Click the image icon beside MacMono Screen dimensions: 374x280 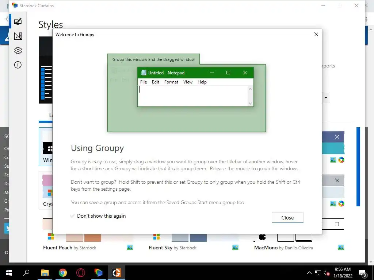click(x=341, y=248)
